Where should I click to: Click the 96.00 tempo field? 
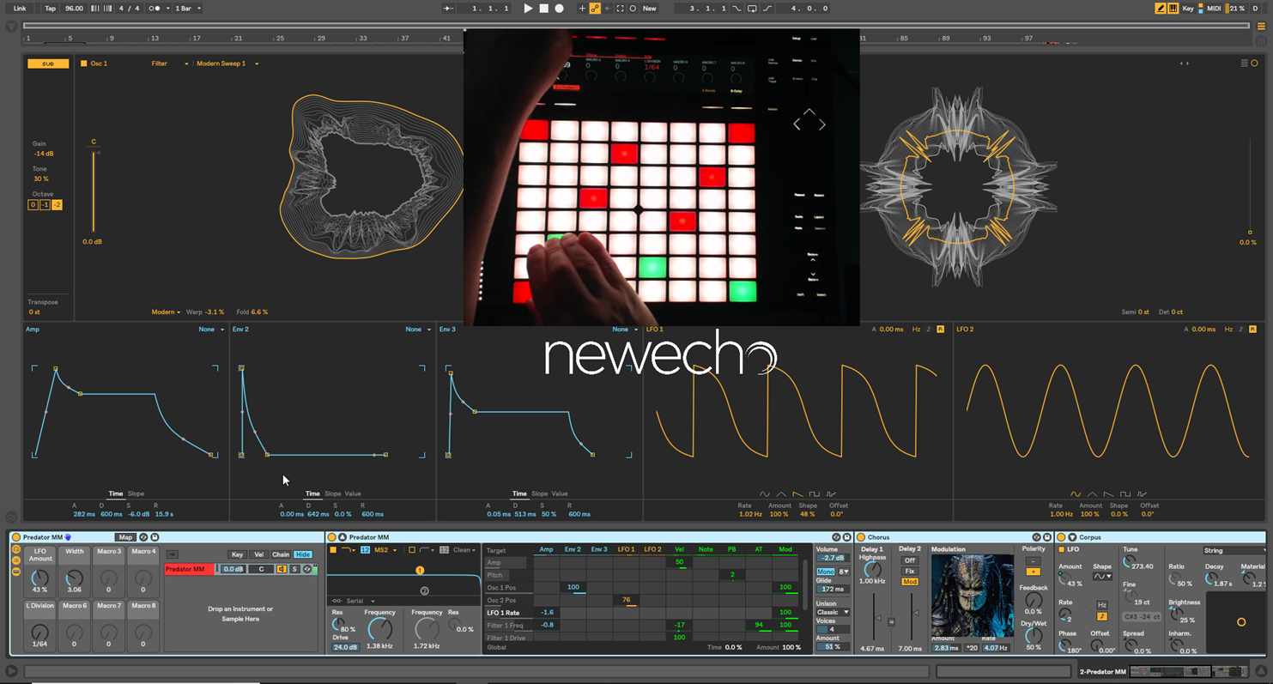click(x=75, y=9)
